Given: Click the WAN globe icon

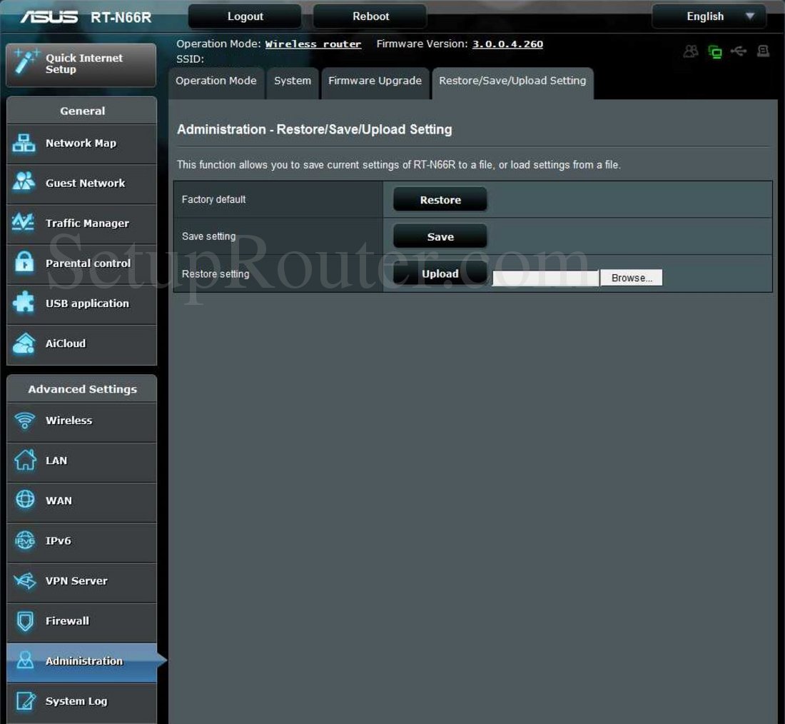Looking at the screenshot, I should pos(25,500).
